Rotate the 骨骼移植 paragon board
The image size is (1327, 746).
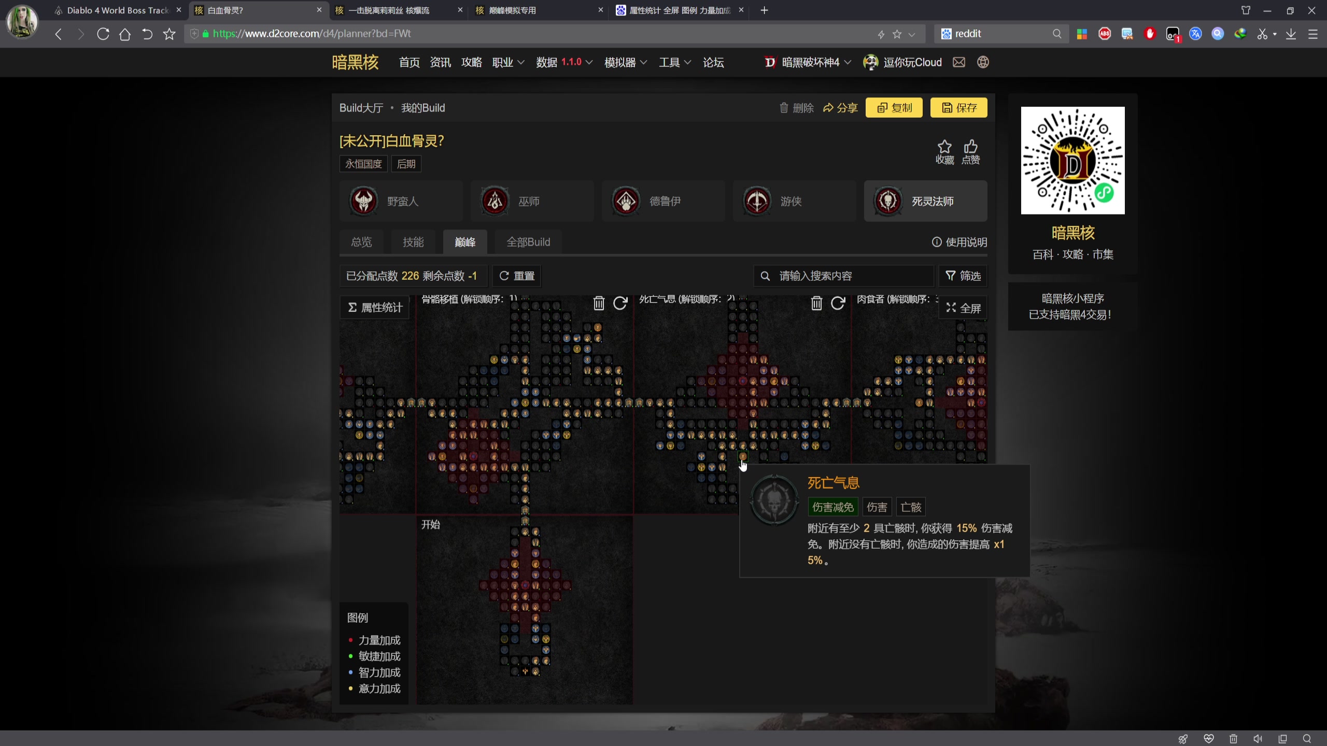(x=620, y=303)
